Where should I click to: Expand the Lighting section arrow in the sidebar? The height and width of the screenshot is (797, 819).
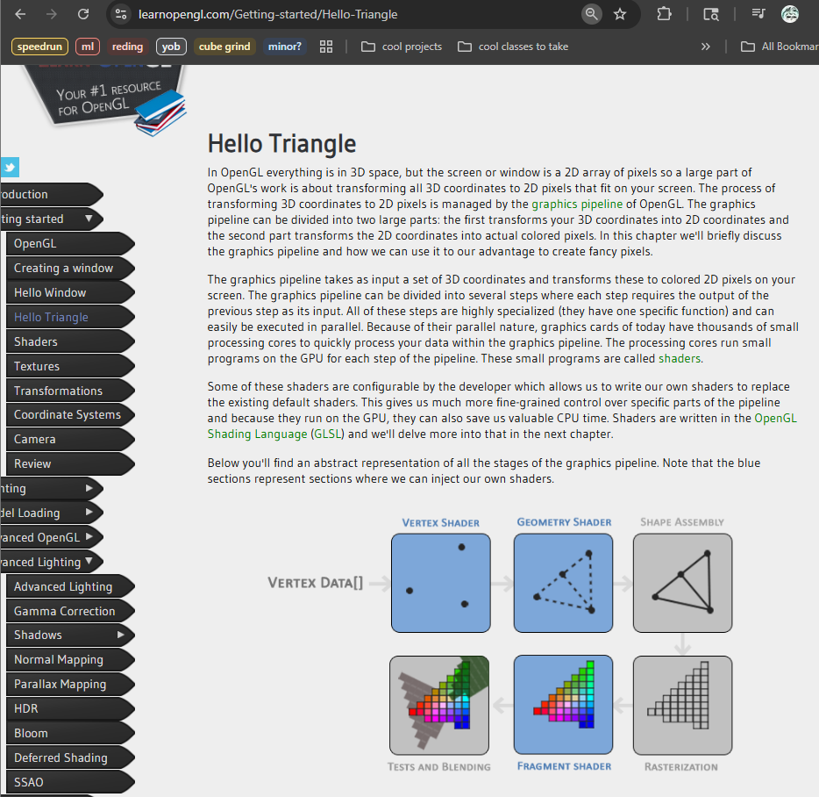tap(89, 488)
